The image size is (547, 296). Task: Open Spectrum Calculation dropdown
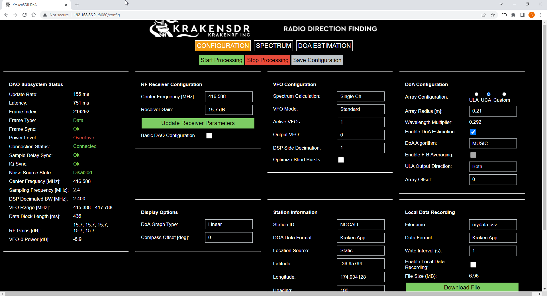coord(361,96)
